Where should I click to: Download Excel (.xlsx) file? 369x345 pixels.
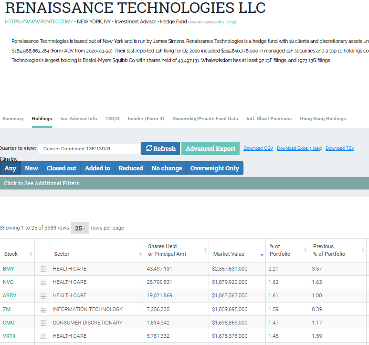coord(299,148)
